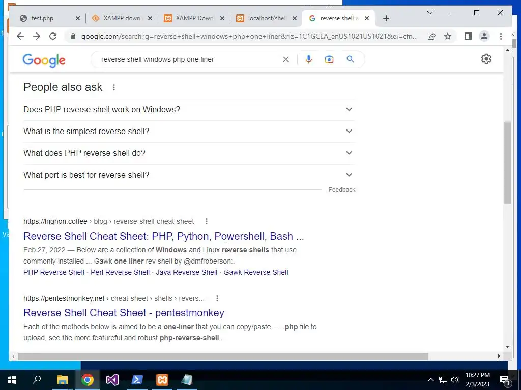
Task: Open Google settings gear icon
Action: pyautogui.click(x=486, y=59)
